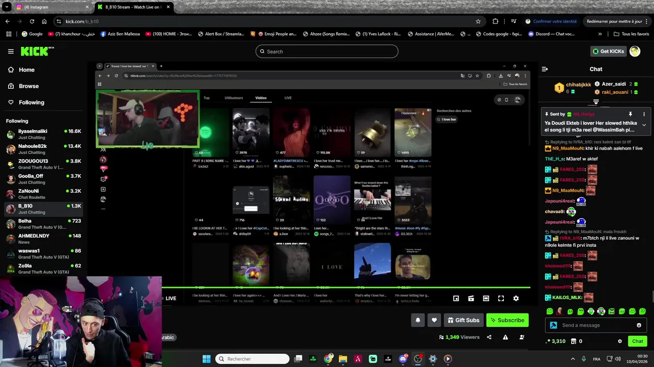Click the microphone icon in system tray
Image resolution: width=654 pixels, height=367 pixels.
click(583, 359)
